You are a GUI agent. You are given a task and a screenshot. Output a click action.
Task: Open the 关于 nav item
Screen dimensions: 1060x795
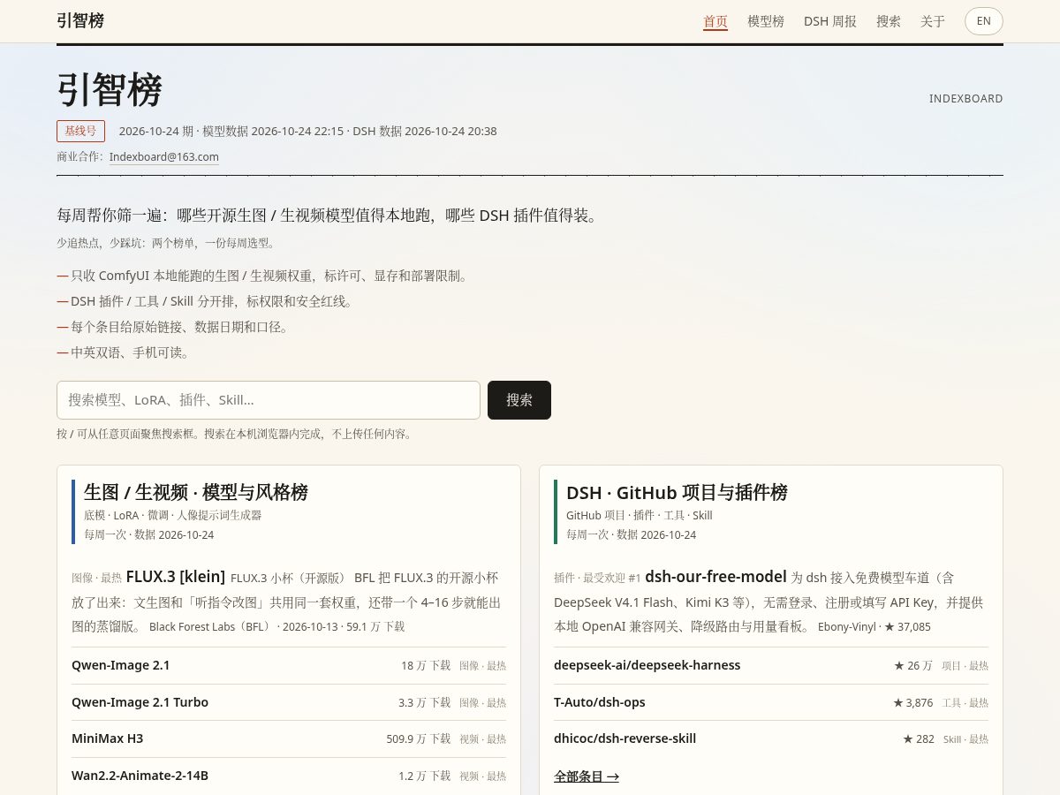pyautogui.click(x=933, y=21)
